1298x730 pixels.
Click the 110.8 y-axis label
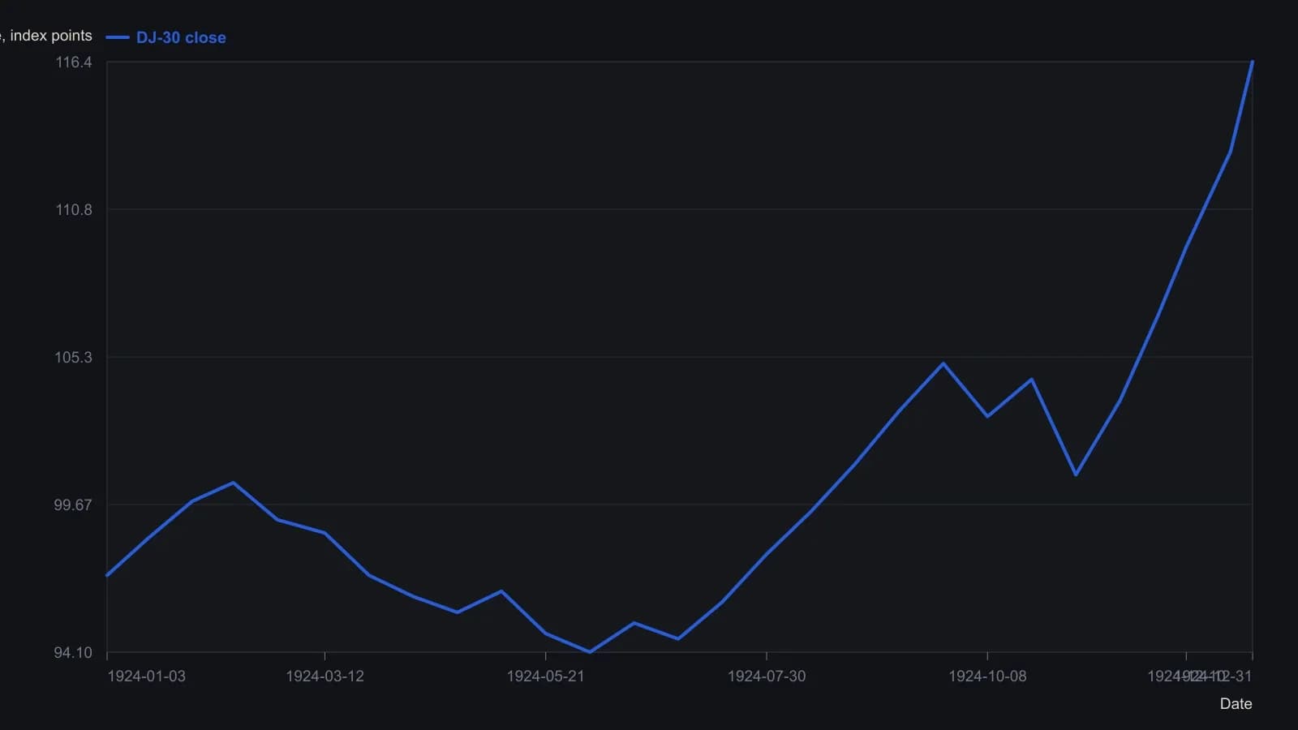coord(74,210)
